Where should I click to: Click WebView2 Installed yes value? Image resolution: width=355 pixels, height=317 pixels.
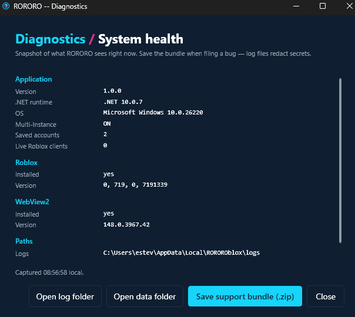[x=109, y=214]
